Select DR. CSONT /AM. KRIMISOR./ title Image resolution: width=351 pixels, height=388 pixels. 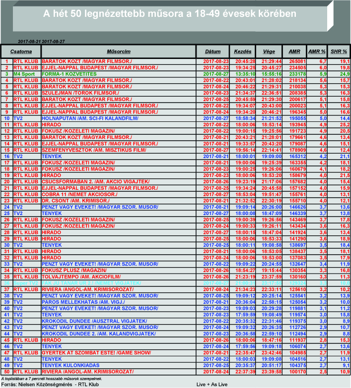75,201
